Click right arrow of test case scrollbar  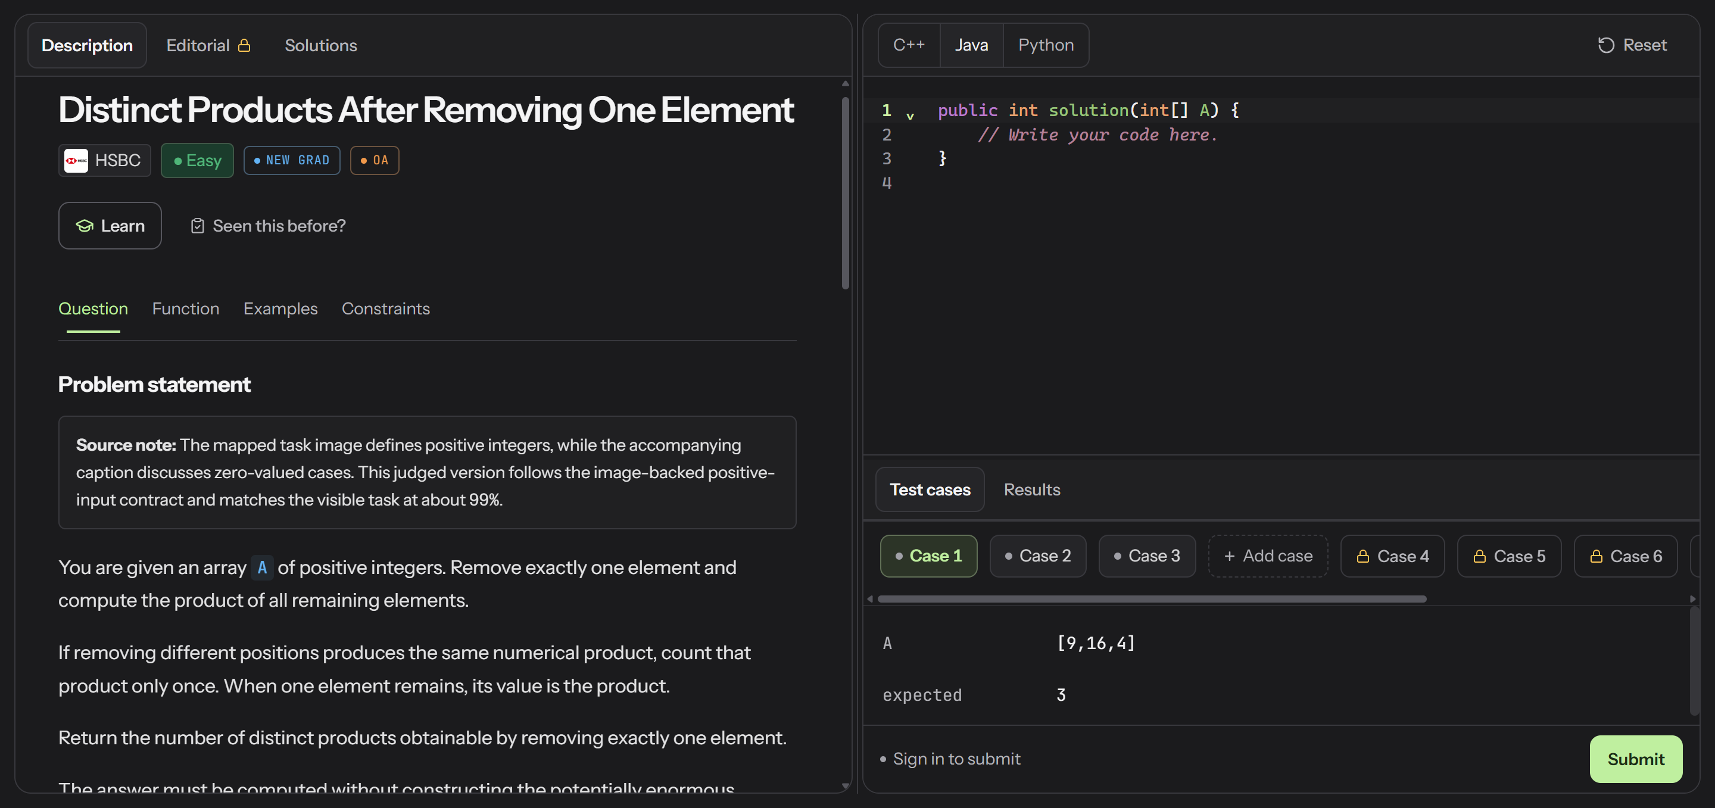pos(1693,599)
